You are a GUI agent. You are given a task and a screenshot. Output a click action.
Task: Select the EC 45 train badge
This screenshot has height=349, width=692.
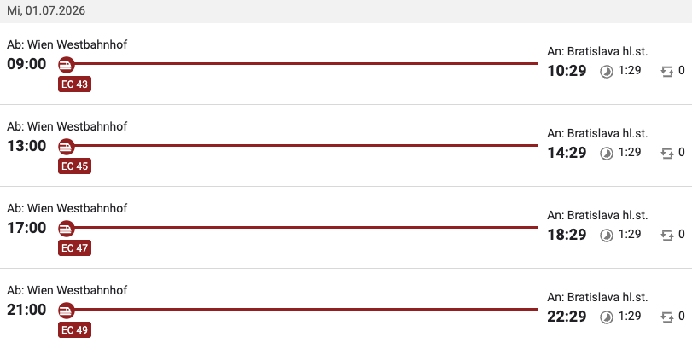point(74,166)
